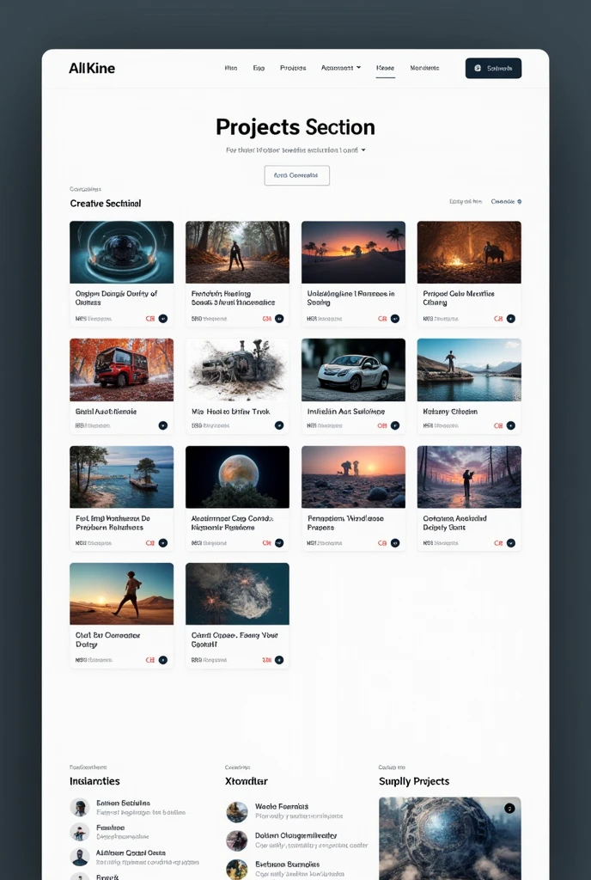The width and height of the screenshot is (591, 880).
Task: Click the dark circle icon on the exploding machine card
Action: [x=279, y=425]
